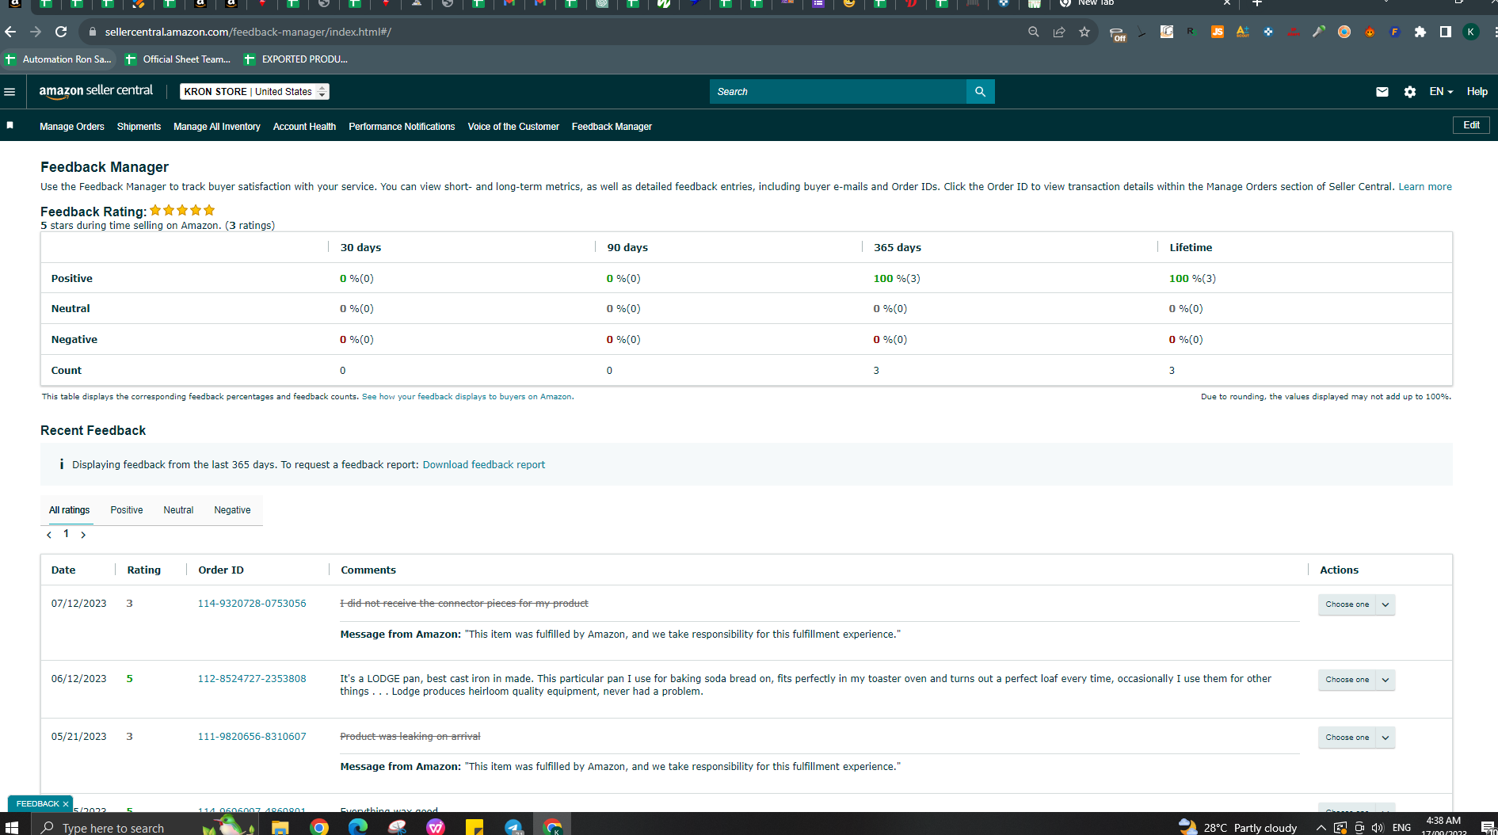
Task: Expand the EN language dropdown
Action: (x=1441, y=92)
